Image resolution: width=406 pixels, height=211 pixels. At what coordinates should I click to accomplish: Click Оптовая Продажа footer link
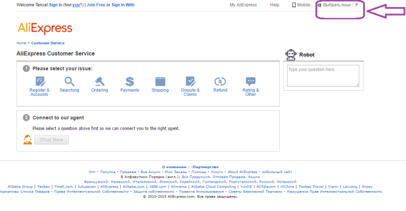pos(230,177)
